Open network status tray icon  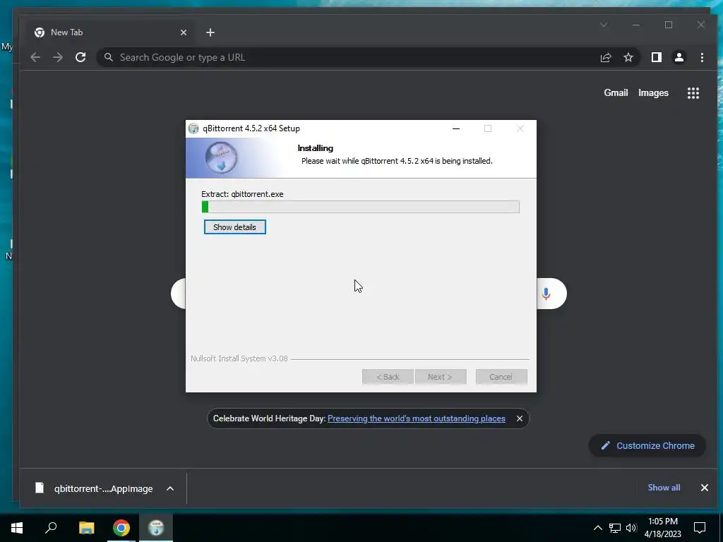pos(615,528)
